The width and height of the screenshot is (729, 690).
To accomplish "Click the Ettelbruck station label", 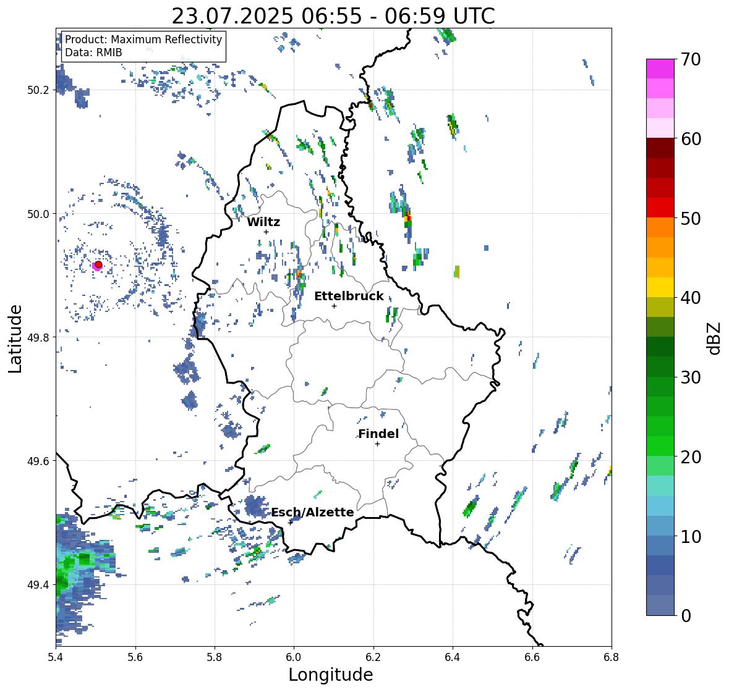I will pos(349,297).
